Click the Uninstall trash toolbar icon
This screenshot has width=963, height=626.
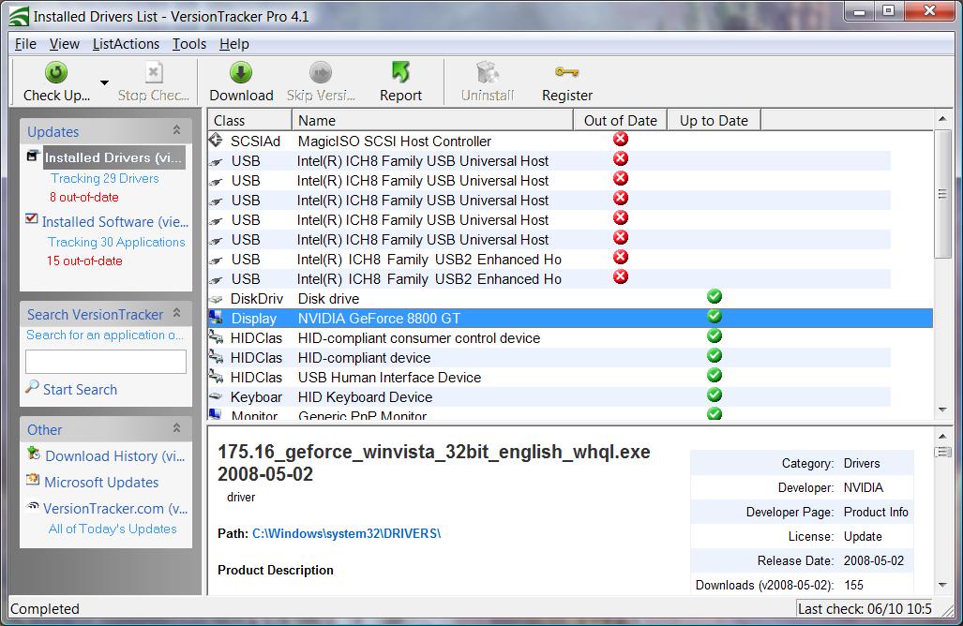point(488,72)
